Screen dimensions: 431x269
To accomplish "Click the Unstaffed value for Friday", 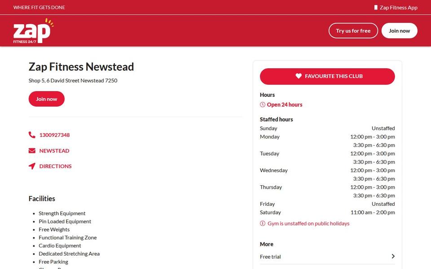I will point(383,204).
